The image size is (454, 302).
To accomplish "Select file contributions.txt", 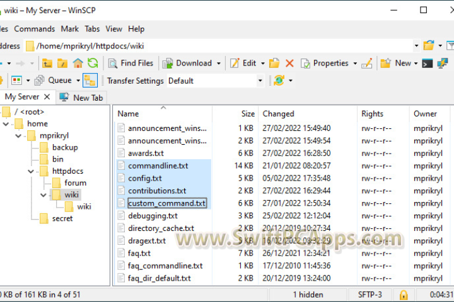I will [157, 191].
